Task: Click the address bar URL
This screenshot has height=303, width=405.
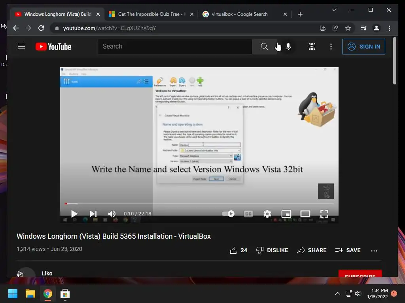Action: tap(110, 28)
